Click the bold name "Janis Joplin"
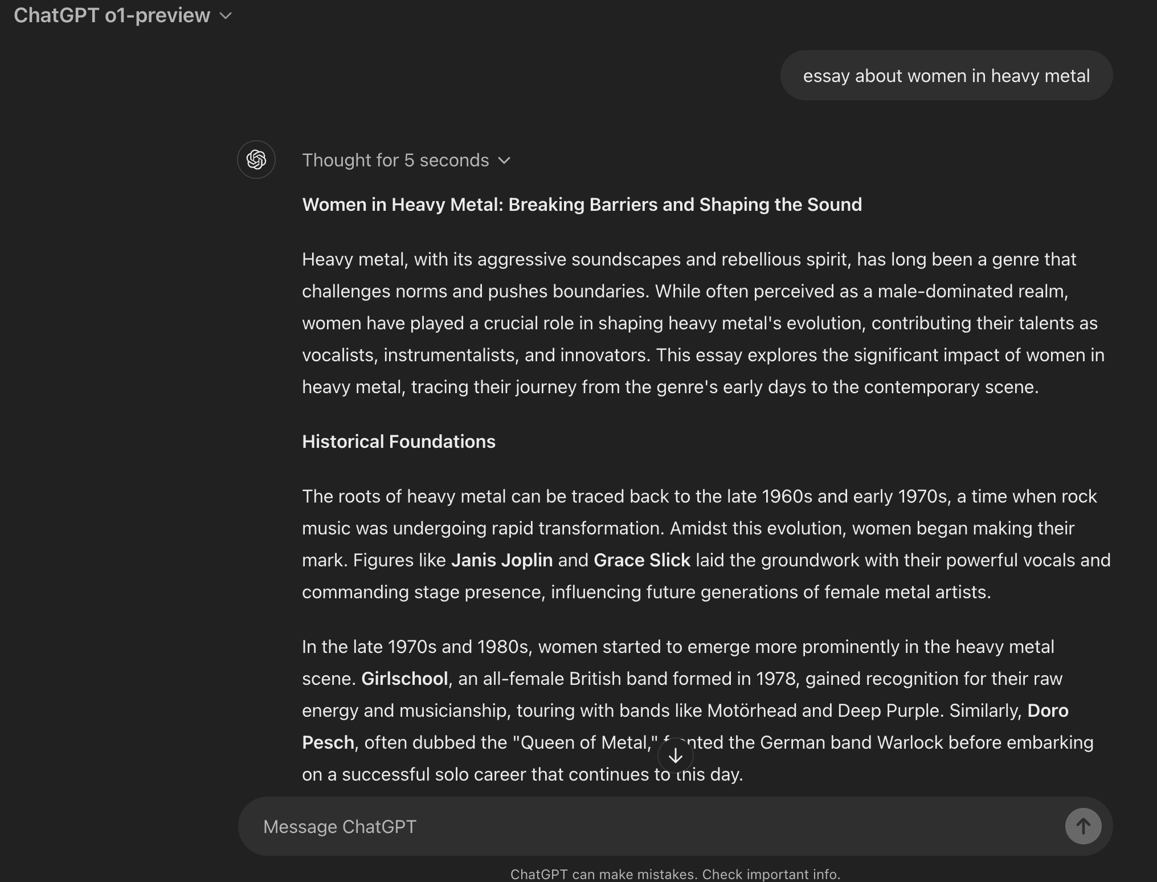Image resolution: width=1157 pixels, height=882 pixels. [502, 560]
